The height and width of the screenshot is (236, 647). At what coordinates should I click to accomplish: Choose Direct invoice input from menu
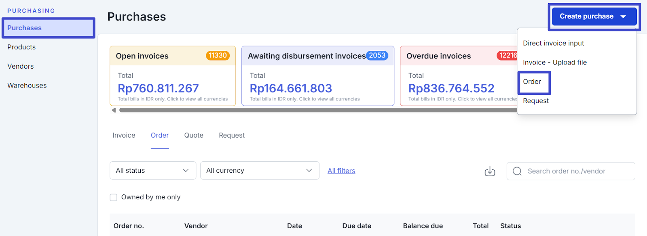click(553, 43)
